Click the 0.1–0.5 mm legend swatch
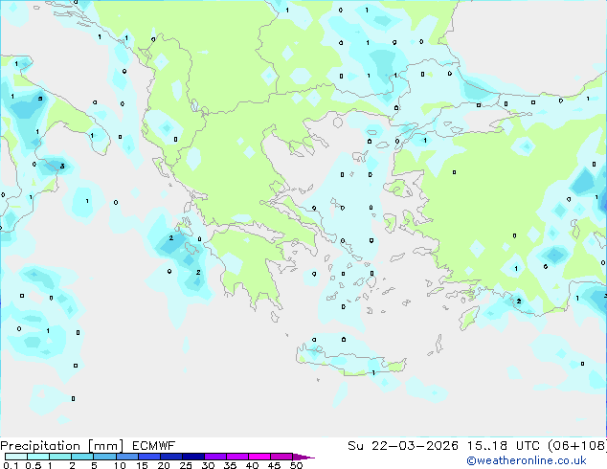 coord(16,457)
